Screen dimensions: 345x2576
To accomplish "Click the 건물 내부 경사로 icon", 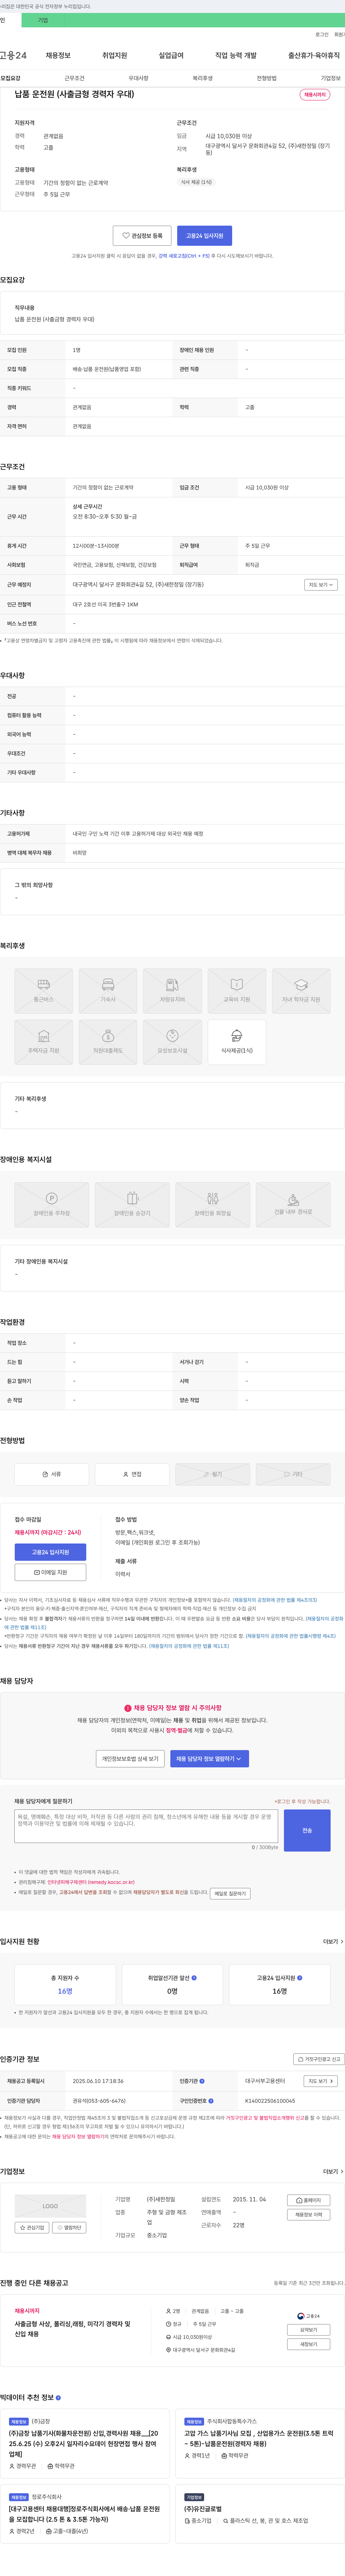I will (293, 1204).
